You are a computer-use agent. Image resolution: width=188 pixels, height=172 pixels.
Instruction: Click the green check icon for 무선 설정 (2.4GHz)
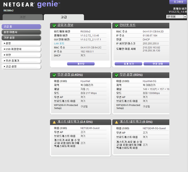[54, 75]
